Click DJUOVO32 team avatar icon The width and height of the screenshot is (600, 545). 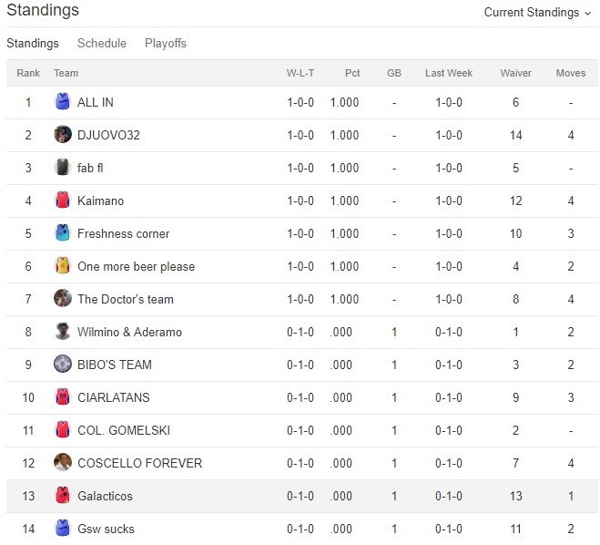coord(63,135)
